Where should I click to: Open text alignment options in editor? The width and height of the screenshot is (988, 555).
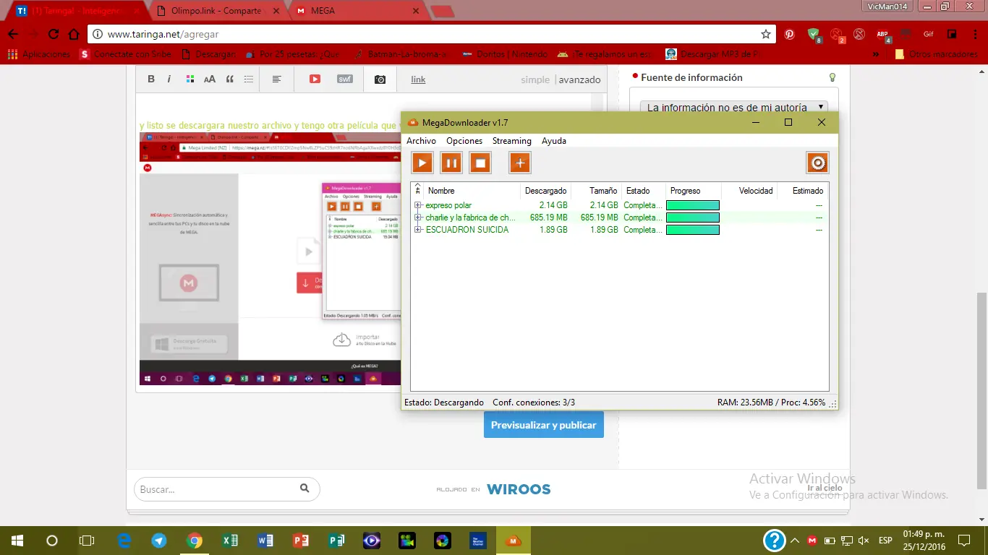[x=276, y=79]
